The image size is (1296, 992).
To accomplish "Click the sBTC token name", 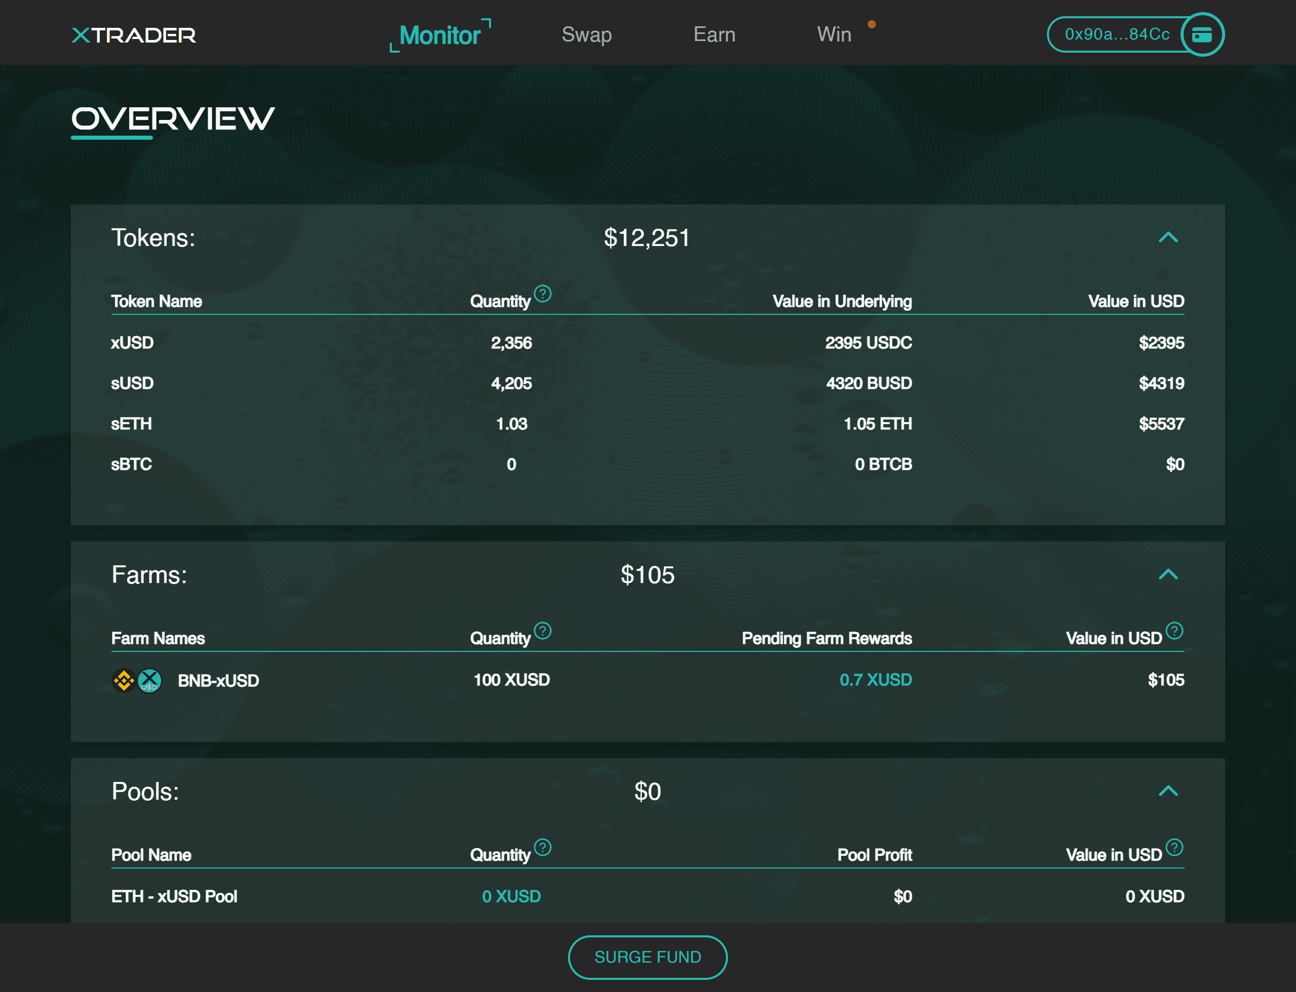I will 132,464.
